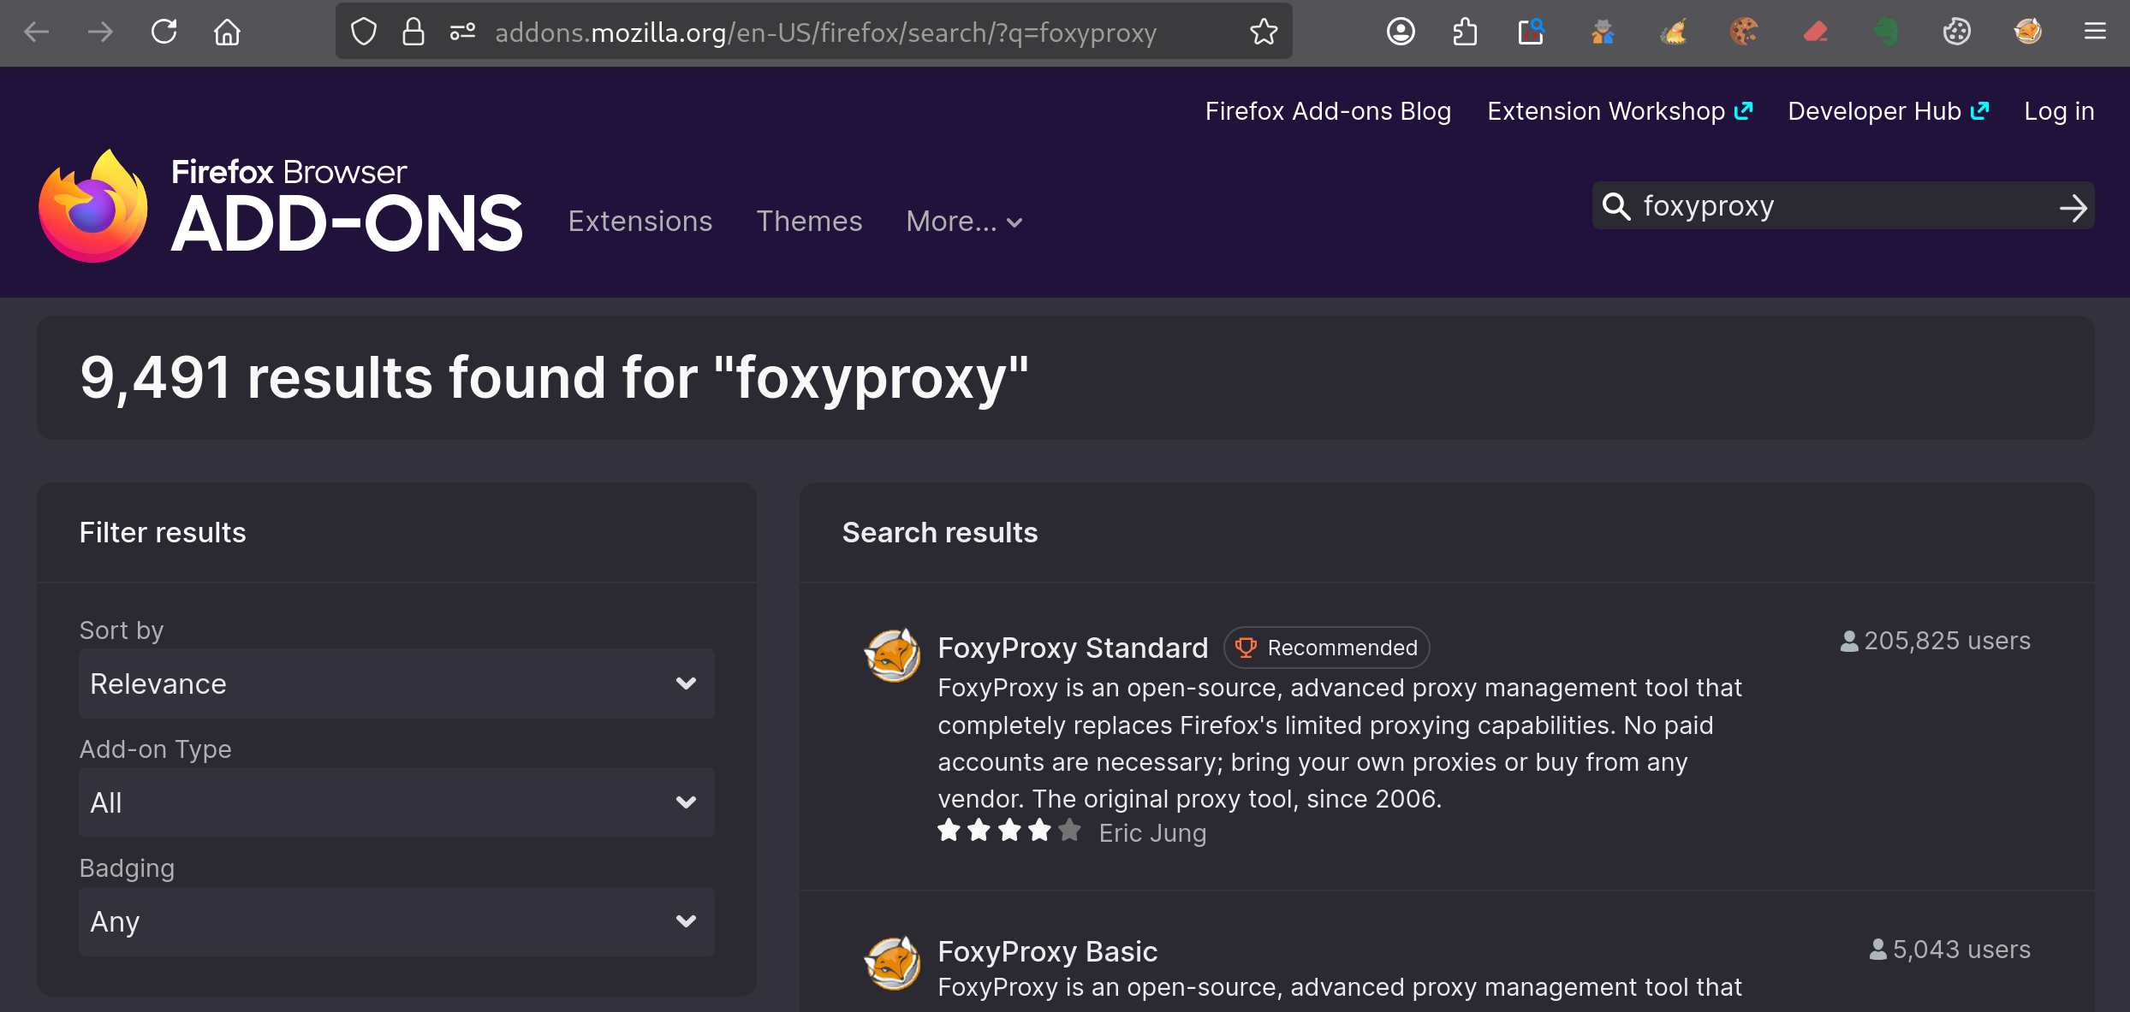Click the browser address bar URL
Image resolution: width=2130 pixels, height=1012 pixels.
(825, 33)
